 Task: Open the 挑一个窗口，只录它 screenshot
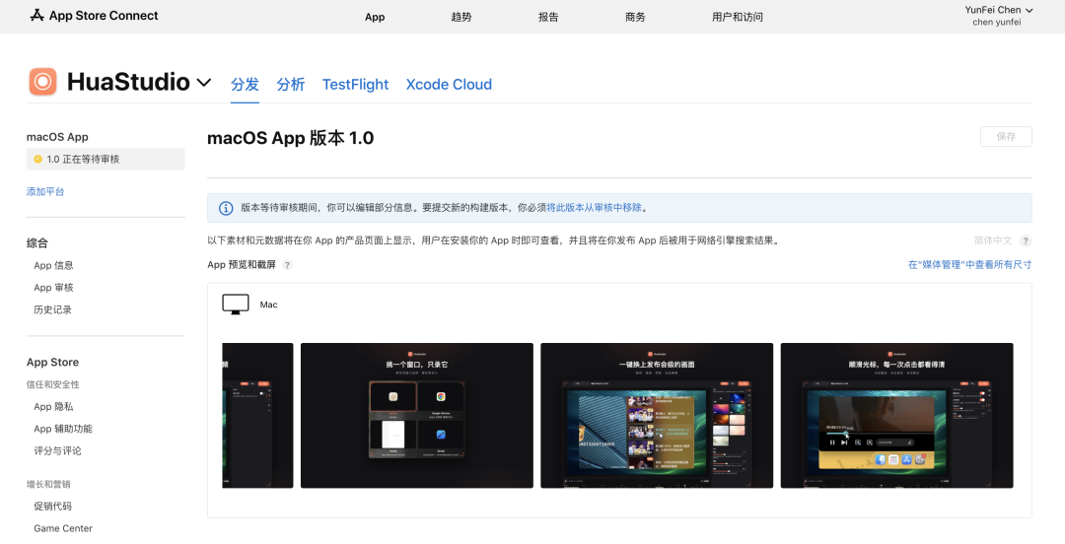(x=417, y=416)
